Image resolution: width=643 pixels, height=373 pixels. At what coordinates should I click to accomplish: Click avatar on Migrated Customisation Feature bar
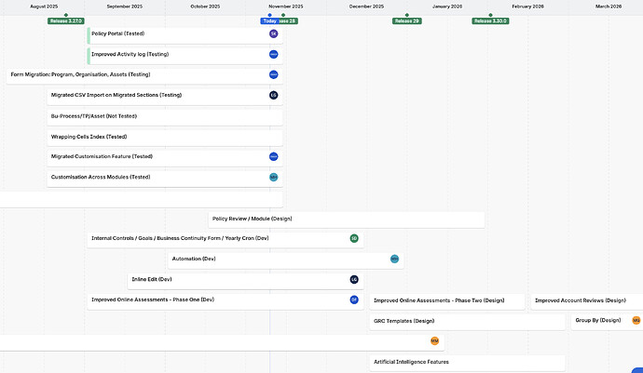click(x=274, y=156)
